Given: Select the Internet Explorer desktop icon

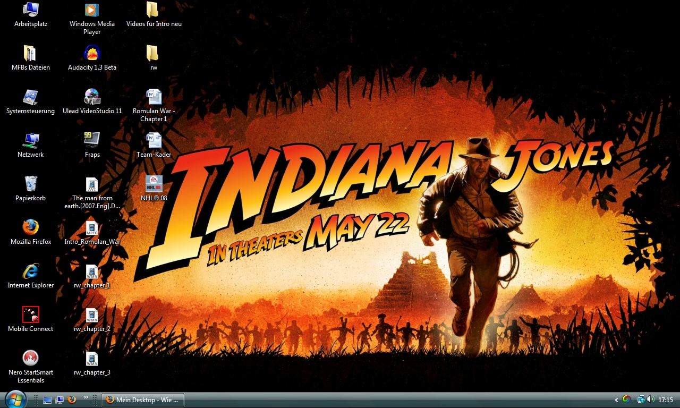Looking at the screenshot, I should pyautogui.click(x=31, y=271).
